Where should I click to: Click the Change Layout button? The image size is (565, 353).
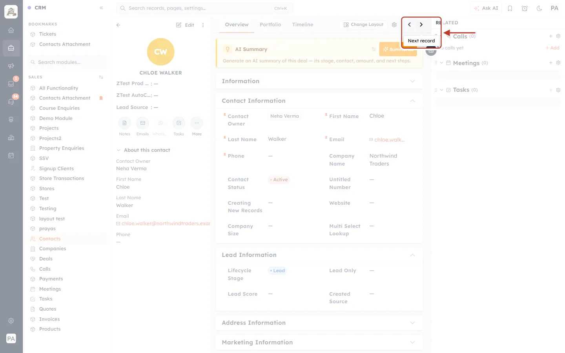coord(363,25)
